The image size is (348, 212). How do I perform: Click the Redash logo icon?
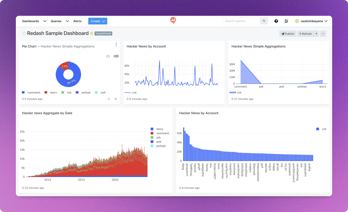pyautogui.click(x=173, y=20)
